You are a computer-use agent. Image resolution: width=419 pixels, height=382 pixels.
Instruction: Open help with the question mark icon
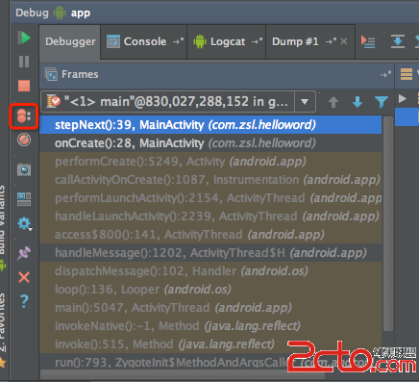(x=24, y=301)
